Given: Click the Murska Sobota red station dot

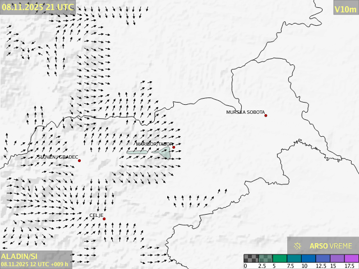Looking at the screenshot, I should click(266, 115).
